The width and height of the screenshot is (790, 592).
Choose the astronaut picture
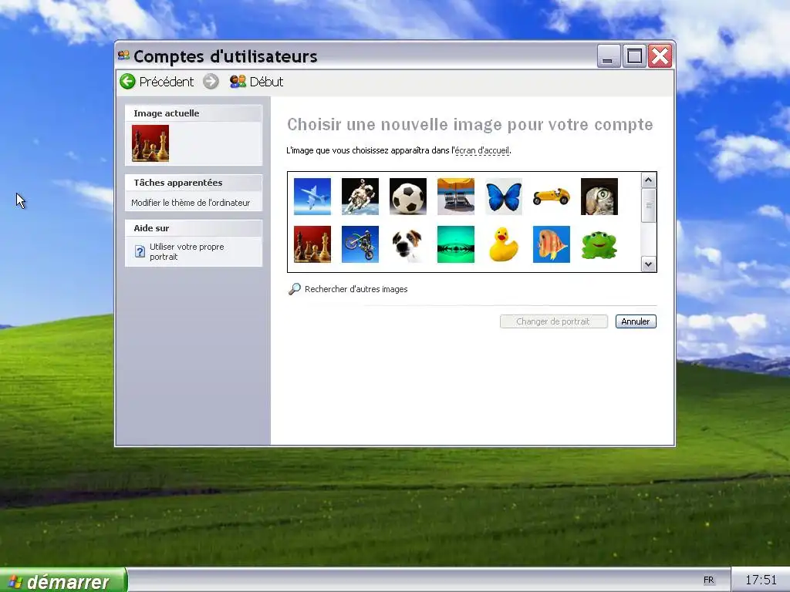tap(360, 197)
